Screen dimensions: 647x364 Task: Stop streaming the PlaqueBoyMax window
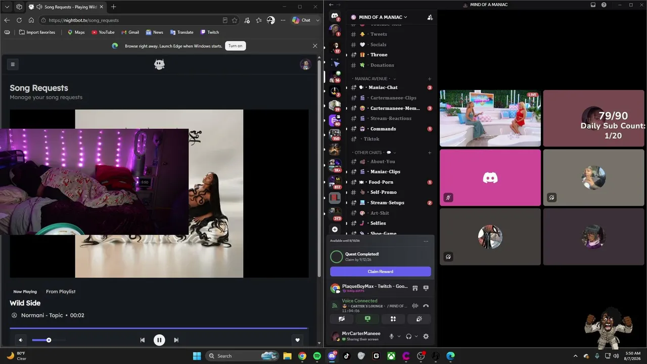point(426,288)
